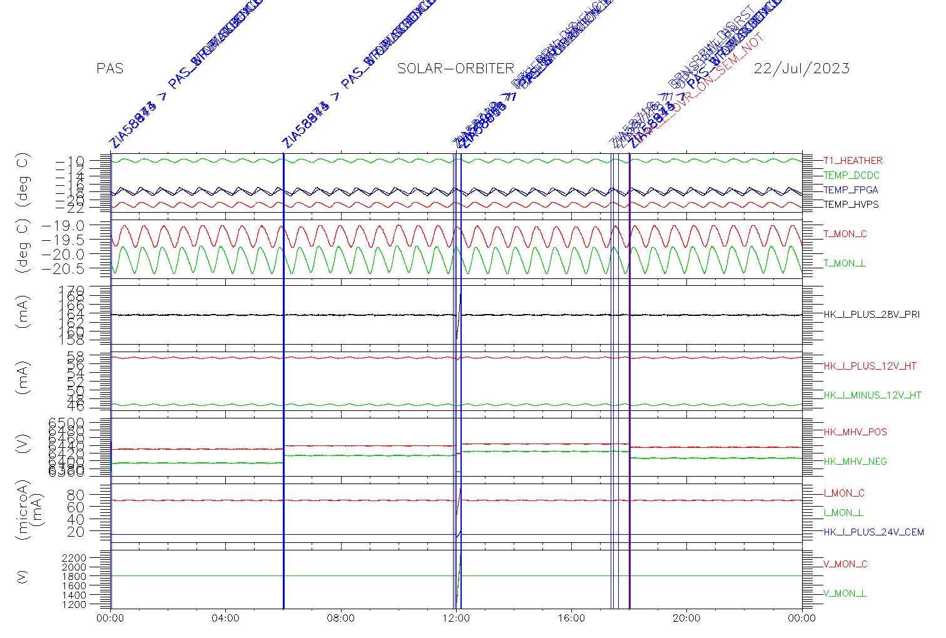Click the HK_I_MINUS_12V_HT legend label
The image size is (946, 638).
(873, 395)
